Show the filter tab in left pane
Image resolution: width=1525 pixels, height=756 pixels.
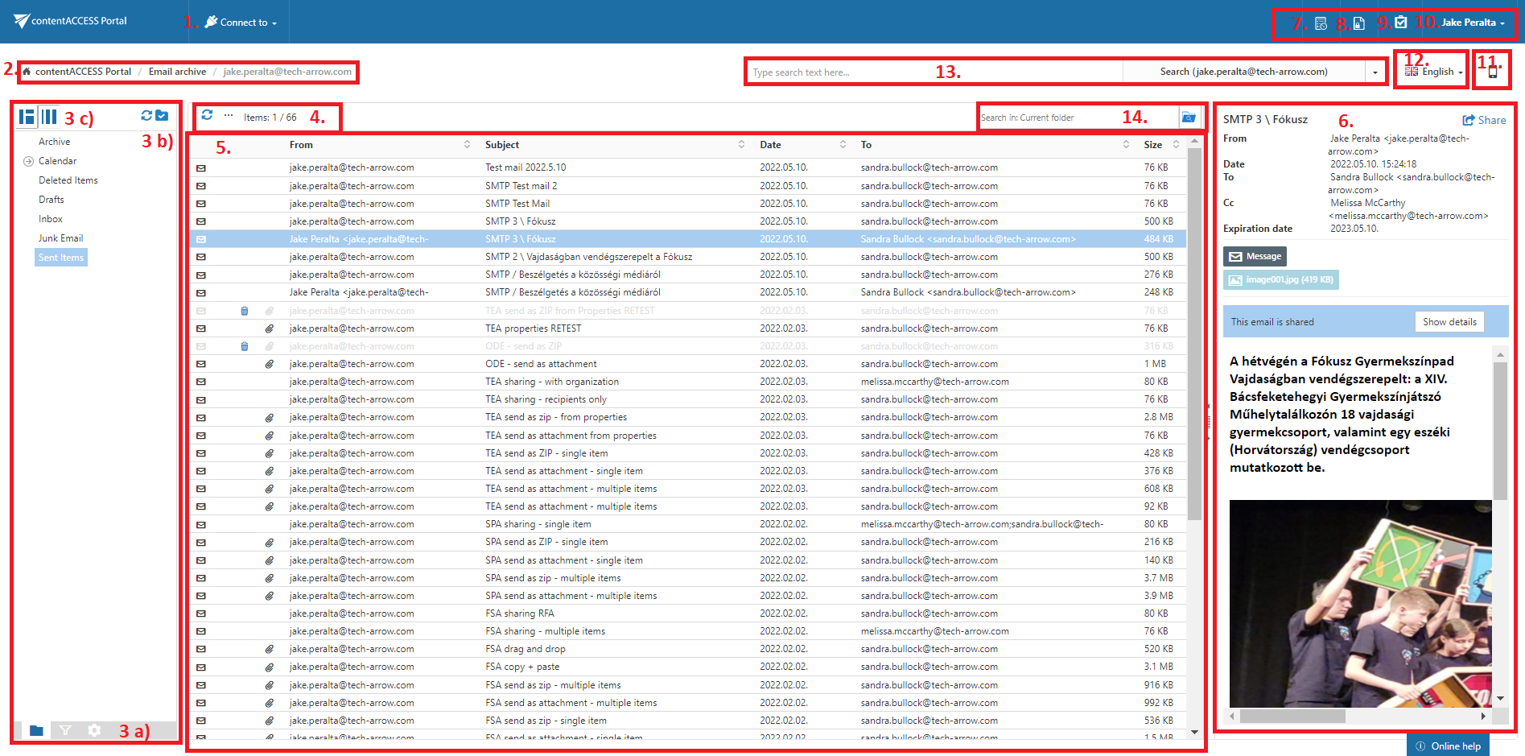tap(65, 730)
